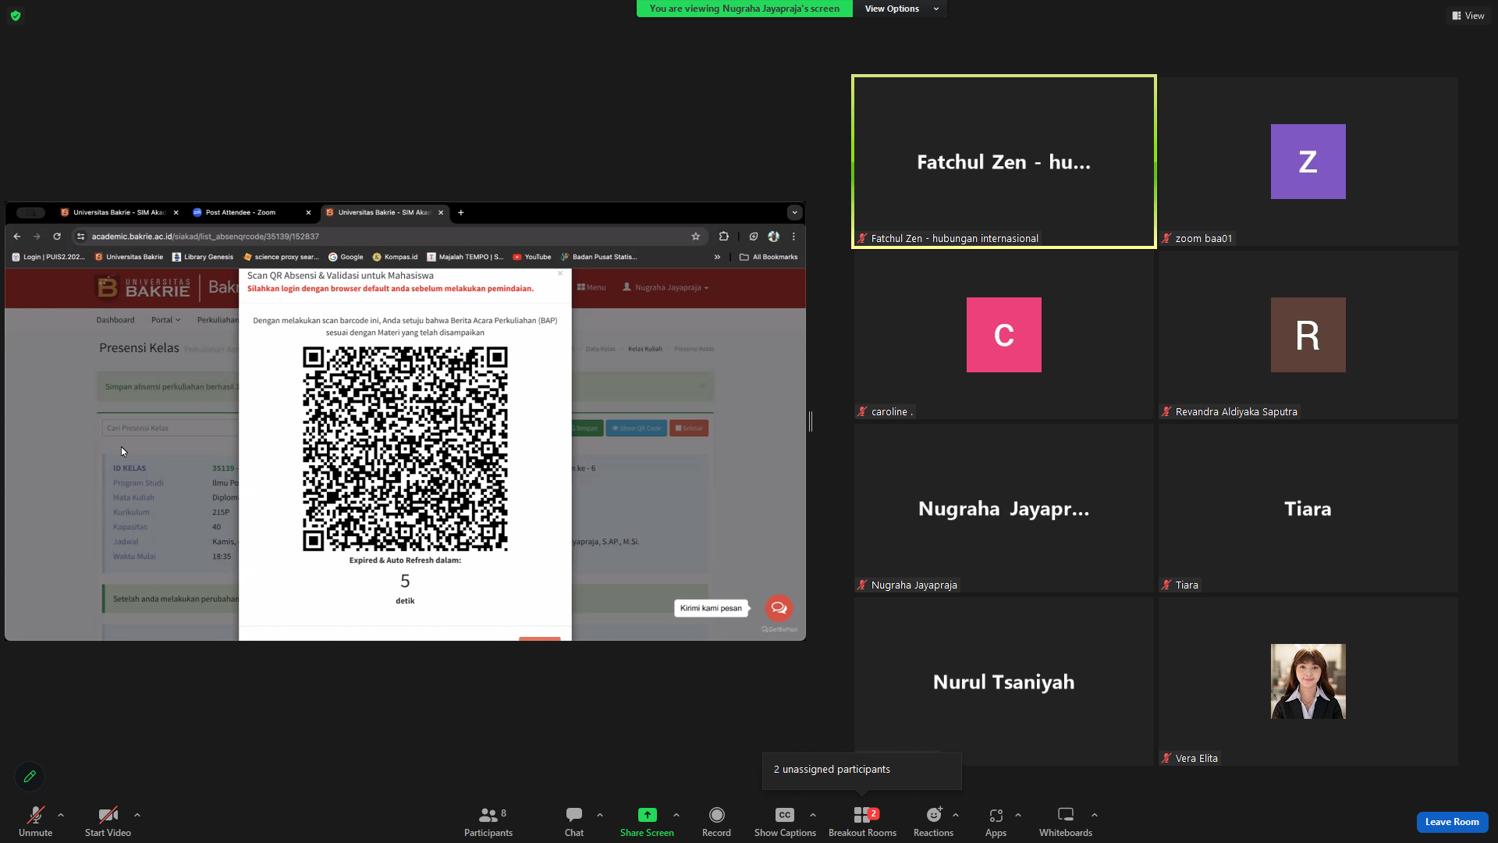Image resolution: width=1498 pixels, height=843 pixels.
Task: Click the Unmute microphone icon
Action: click(35, 815)
